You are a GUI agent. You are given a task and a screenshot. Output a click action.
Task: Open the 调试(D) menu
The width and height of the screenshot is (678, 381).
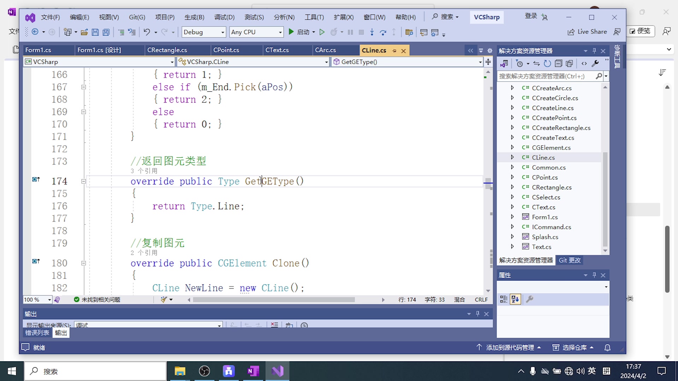(224, 17)
